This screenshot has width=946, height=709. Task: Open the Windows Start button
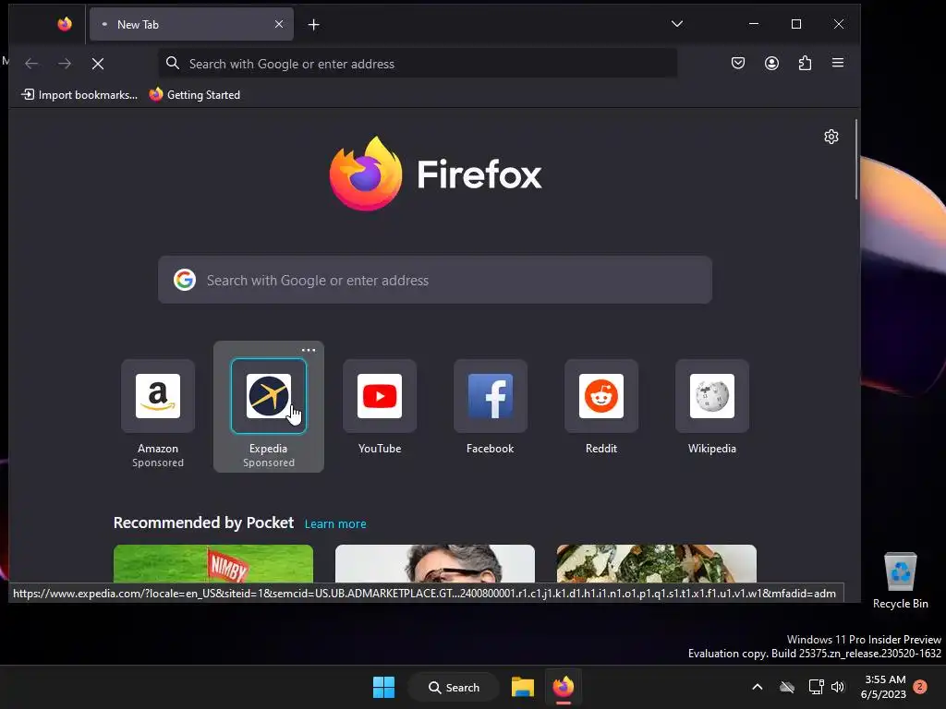[383, 687]
